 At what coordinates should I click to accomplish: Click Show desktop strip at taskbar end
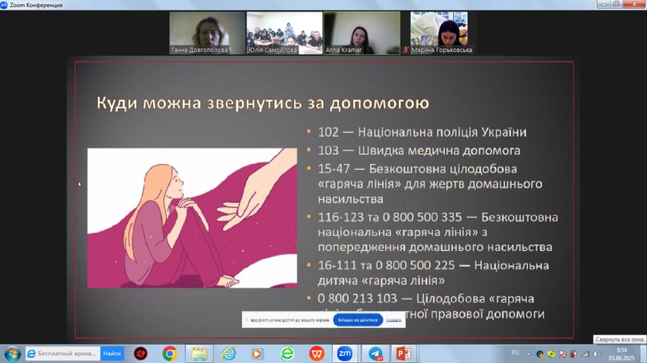point(643,354)
